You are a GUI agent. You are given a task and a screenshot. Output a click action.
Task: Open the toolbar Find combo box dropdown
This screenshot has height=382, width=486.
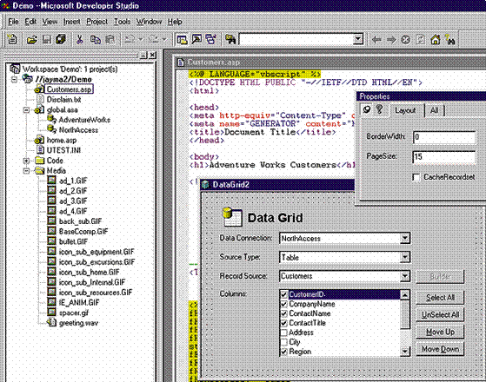pyautogui.click(x=357, y=39)
